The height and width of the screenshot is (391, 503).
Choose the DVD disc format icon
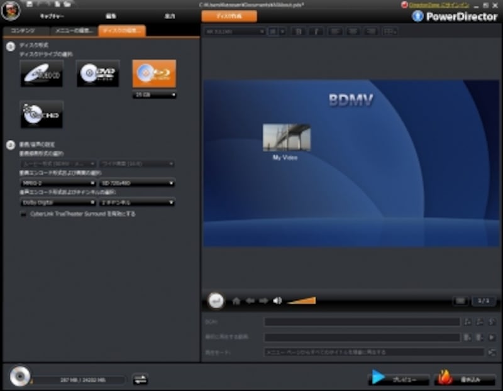point(97,74)
